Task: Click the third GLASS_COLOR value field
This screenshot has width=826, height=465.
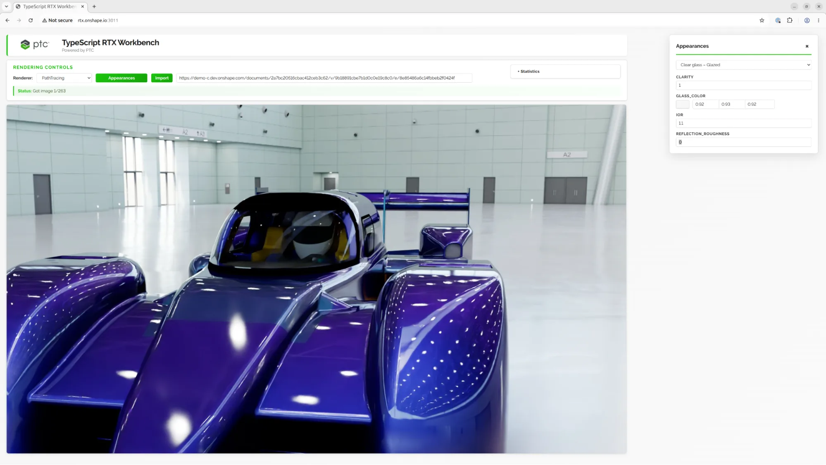Action: (x=760, y=104)
